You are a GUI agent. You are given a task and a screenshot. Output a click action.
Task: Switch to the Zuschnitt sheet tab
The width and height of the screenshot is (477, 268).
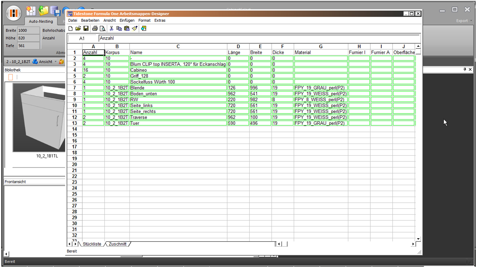[117, 244]
